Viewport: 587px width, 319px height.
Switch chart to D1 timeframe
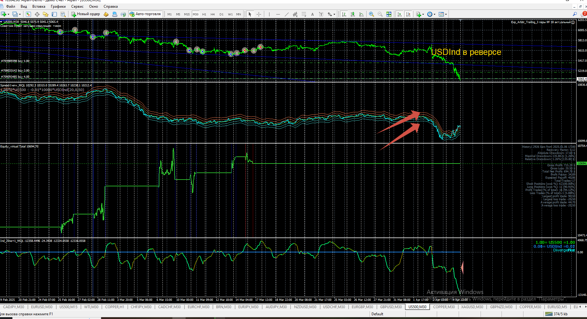221,14
